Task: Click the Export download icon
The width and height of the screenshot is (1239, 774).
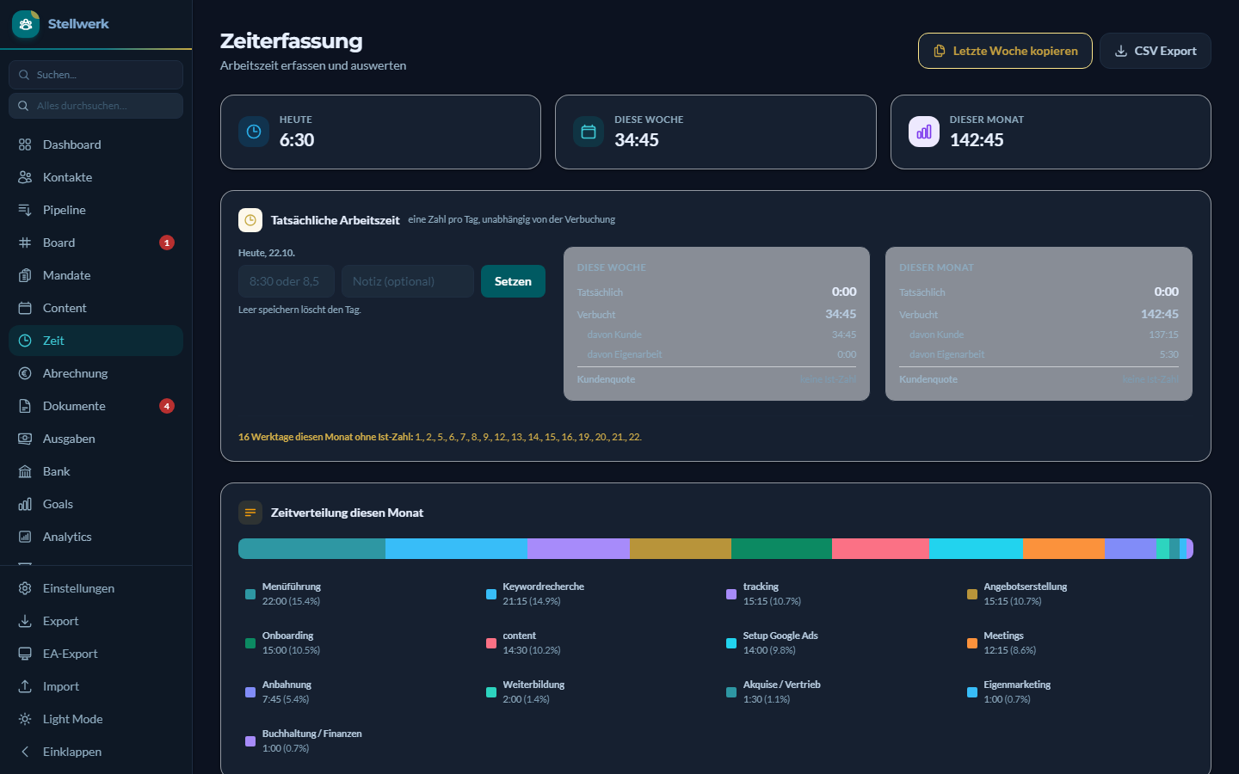Action: point(25,621)
